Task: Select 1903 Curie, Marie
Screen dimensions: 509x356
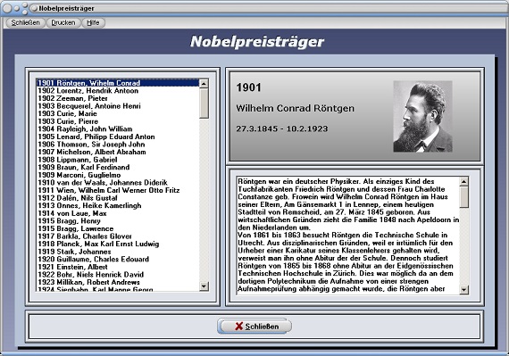Action: (x=118, y=113)
